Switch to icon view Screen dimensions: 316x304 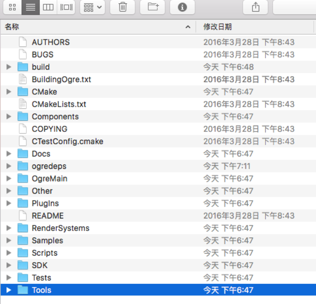pyautogui.click(x=12, y=7)
